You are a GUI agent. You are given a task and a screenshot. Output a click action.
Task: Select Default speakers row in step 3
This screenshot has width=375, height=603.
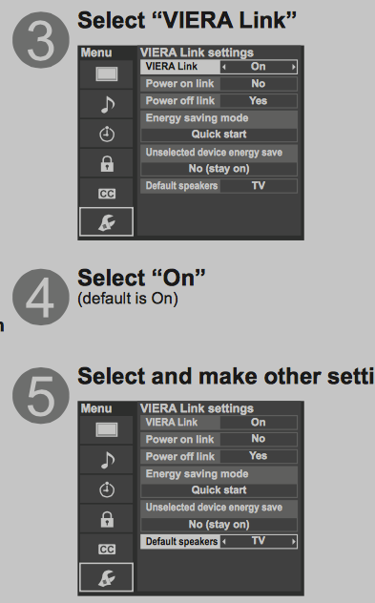pyautogui.click(x=219, y=186)
